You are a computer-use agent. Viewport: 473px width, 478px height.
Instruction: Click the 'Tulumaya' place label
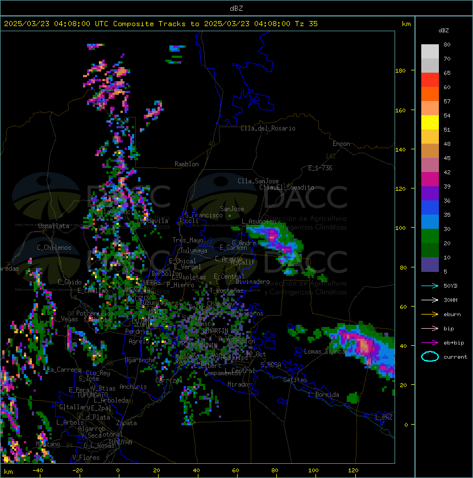coord(194,250)
